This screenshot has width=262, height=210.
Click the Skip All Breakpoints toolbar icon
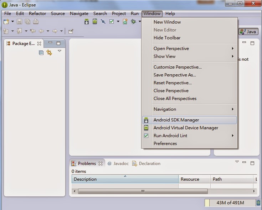(103, 21)
